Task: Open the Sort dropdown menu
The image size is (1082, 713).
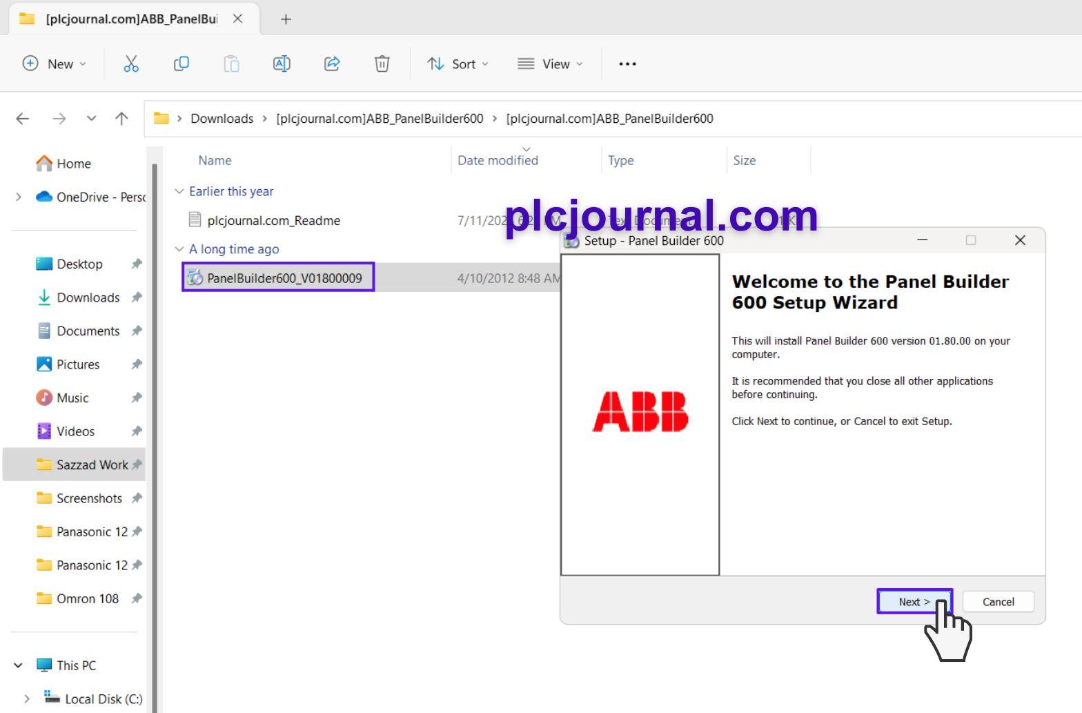Action: coord(458,64)
